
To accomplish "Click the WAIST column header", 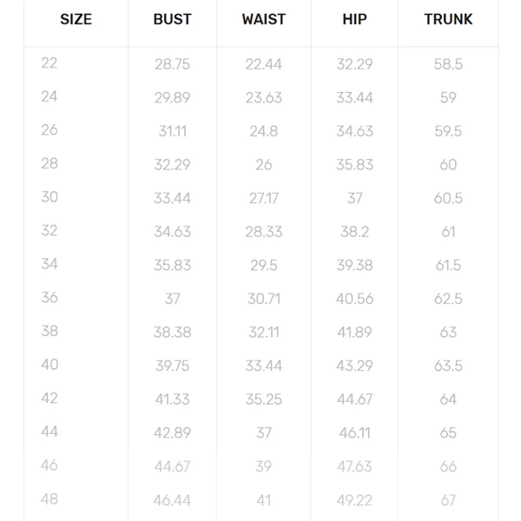I will point(263,19).
